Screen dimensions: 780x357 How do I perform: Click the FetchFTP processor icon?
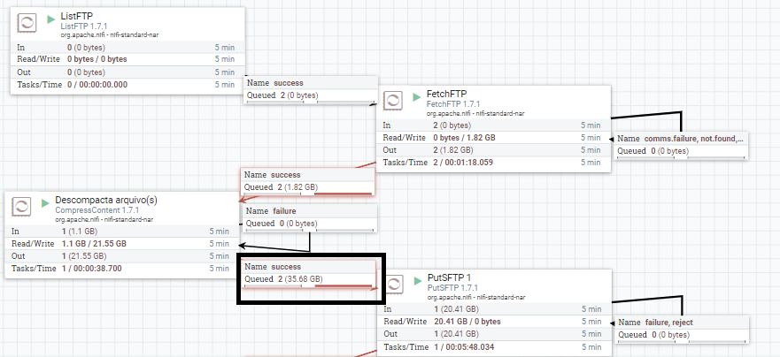click(393, 102)
